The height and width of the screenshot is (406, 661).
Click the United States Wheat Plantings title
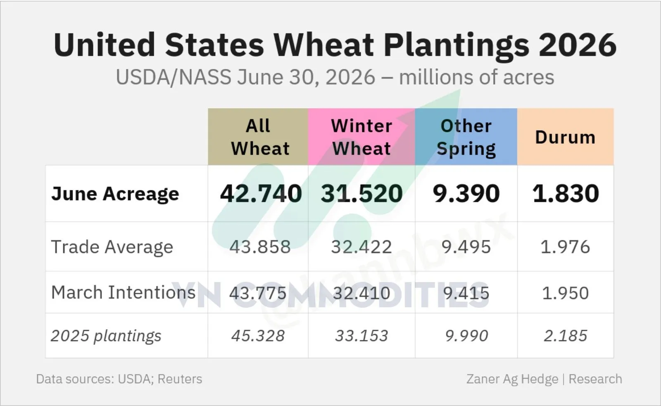tap(335, 45)
